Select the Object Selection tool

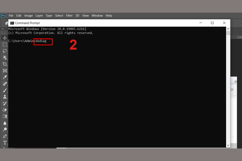[x=5, y=58]
